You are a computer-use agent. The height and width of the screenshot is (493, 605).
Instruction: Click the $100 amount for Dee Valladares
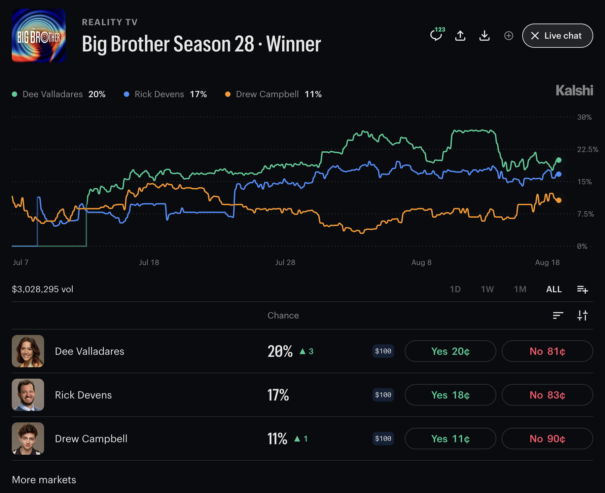383,351
